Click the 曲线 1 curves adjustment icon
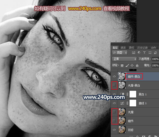 (122, 103)
